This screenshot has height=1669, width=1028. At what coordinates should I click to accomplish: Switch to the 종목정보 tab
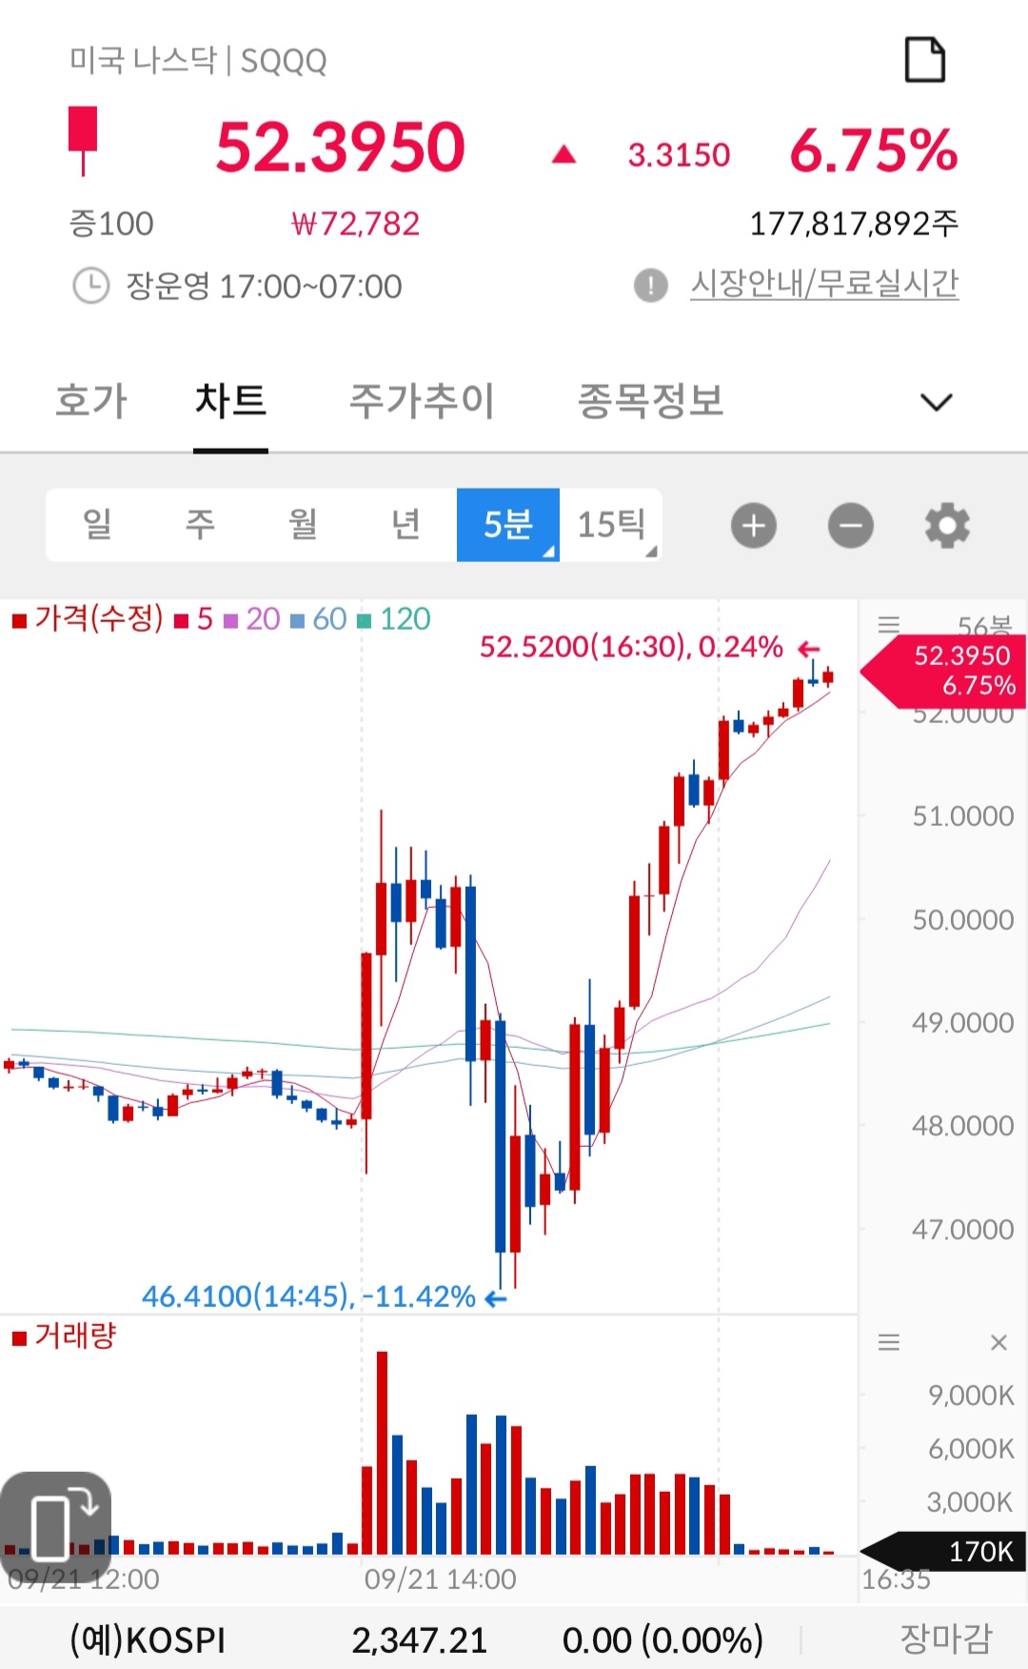point(650,401)
